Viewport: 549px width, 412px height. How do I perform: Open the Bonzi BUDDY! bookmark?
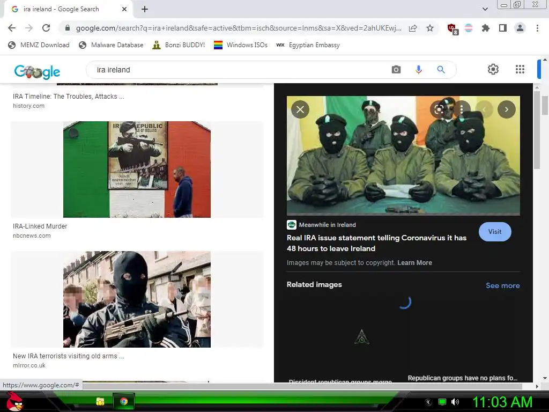pos(179,45)
